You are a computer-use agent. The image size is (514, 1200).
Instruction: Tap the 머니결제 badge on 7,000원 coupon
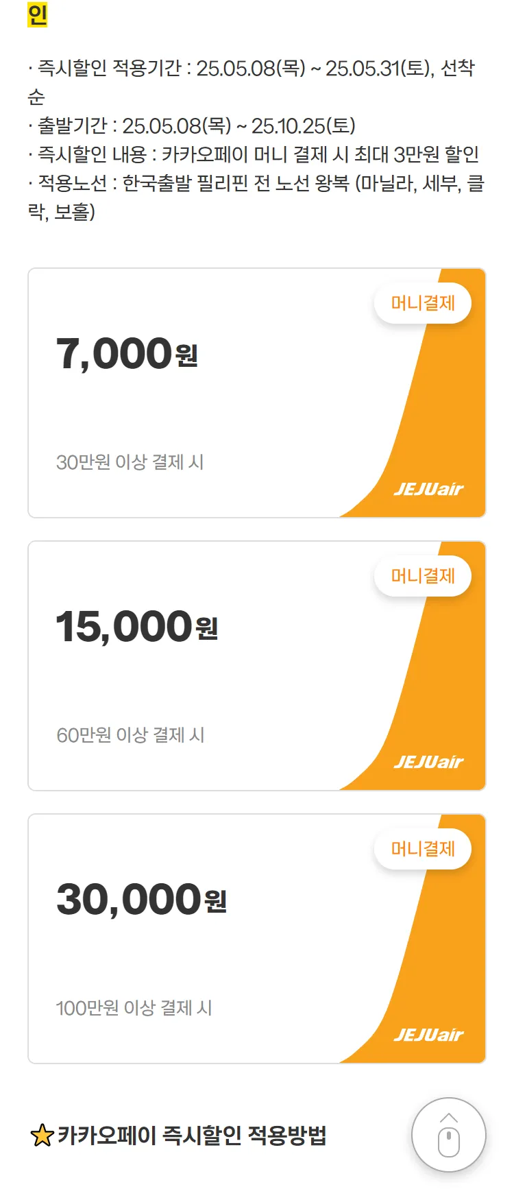pos(423,303)
